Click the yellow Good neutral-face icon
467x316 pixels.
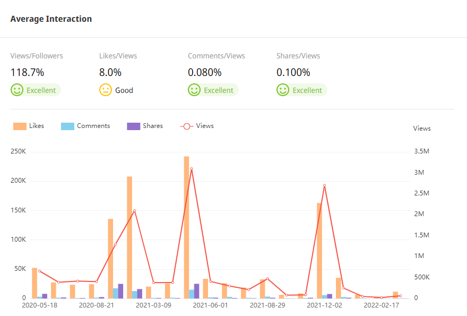[x=106, y=90]
